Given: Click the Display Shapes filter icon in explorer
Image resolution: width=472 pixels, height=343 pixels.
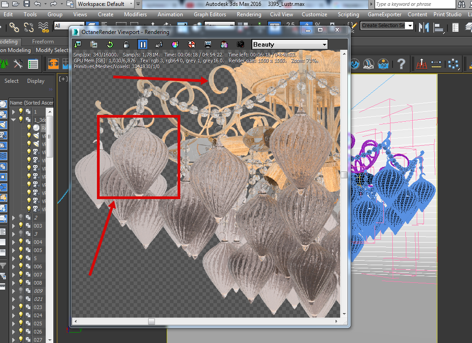Looking at the screenshot, I should [3, 114].
